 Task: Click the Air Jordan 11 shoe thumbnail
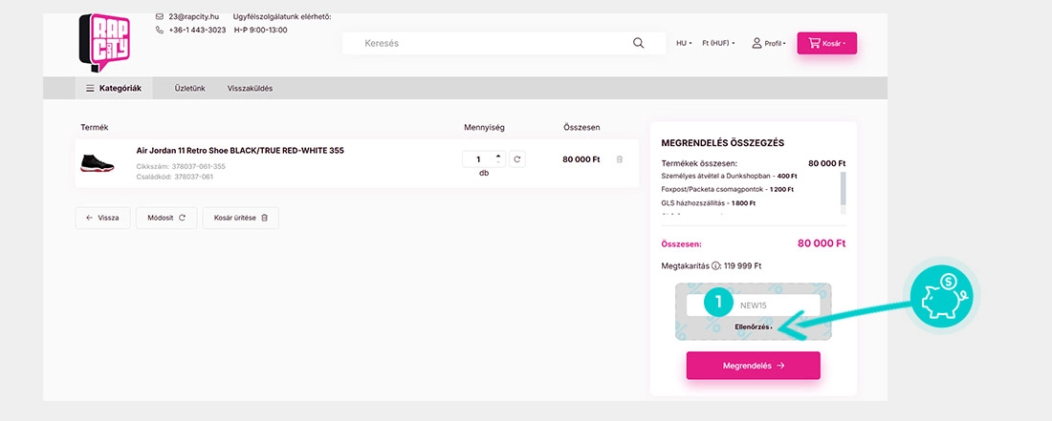pyautogui.click(x=98, y=162)
